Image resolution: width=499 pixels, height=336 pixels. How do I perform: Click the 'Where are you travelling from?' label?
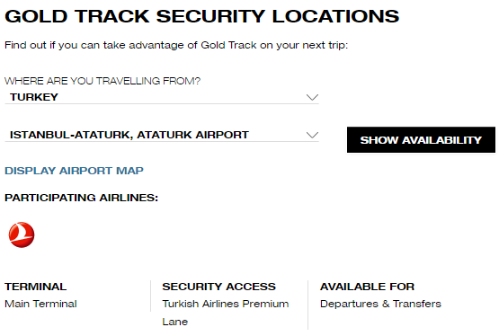pos(102,81)
